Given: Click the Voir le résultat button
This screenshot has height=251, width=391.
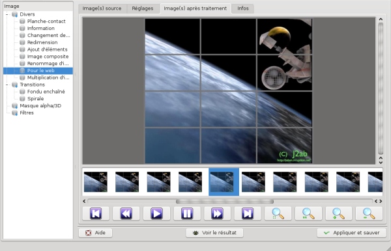Looking at the screenshot, I should [x=214, y=233].
